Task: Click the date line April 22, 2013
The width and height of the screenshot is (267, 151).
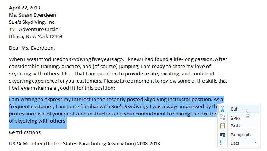Action: click(25, 8)
